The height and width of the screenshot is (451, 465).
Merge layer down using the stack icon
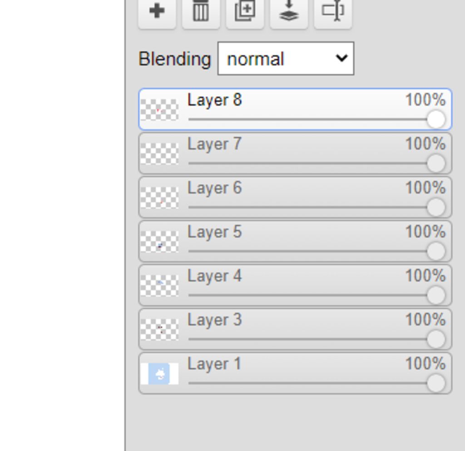coord(289,13)
